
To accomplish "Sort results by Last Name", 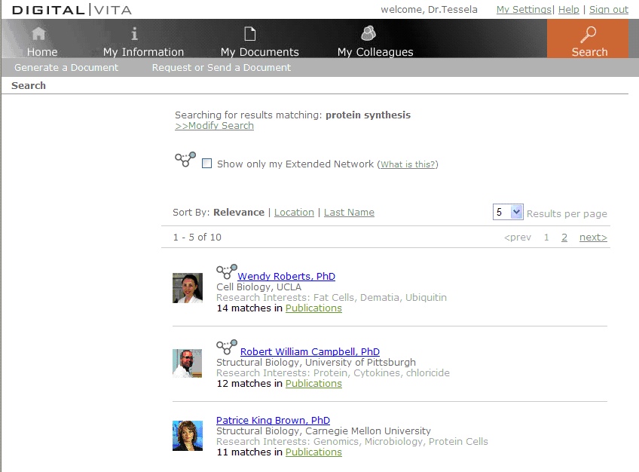I will [349, 213].
